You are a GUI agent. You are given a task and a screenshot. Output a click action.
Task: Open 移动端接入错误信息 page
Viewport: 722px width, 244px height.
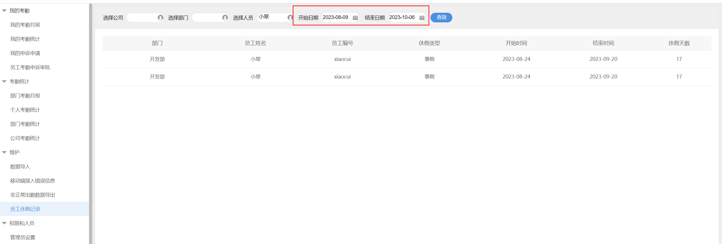[x=33, y=181]
